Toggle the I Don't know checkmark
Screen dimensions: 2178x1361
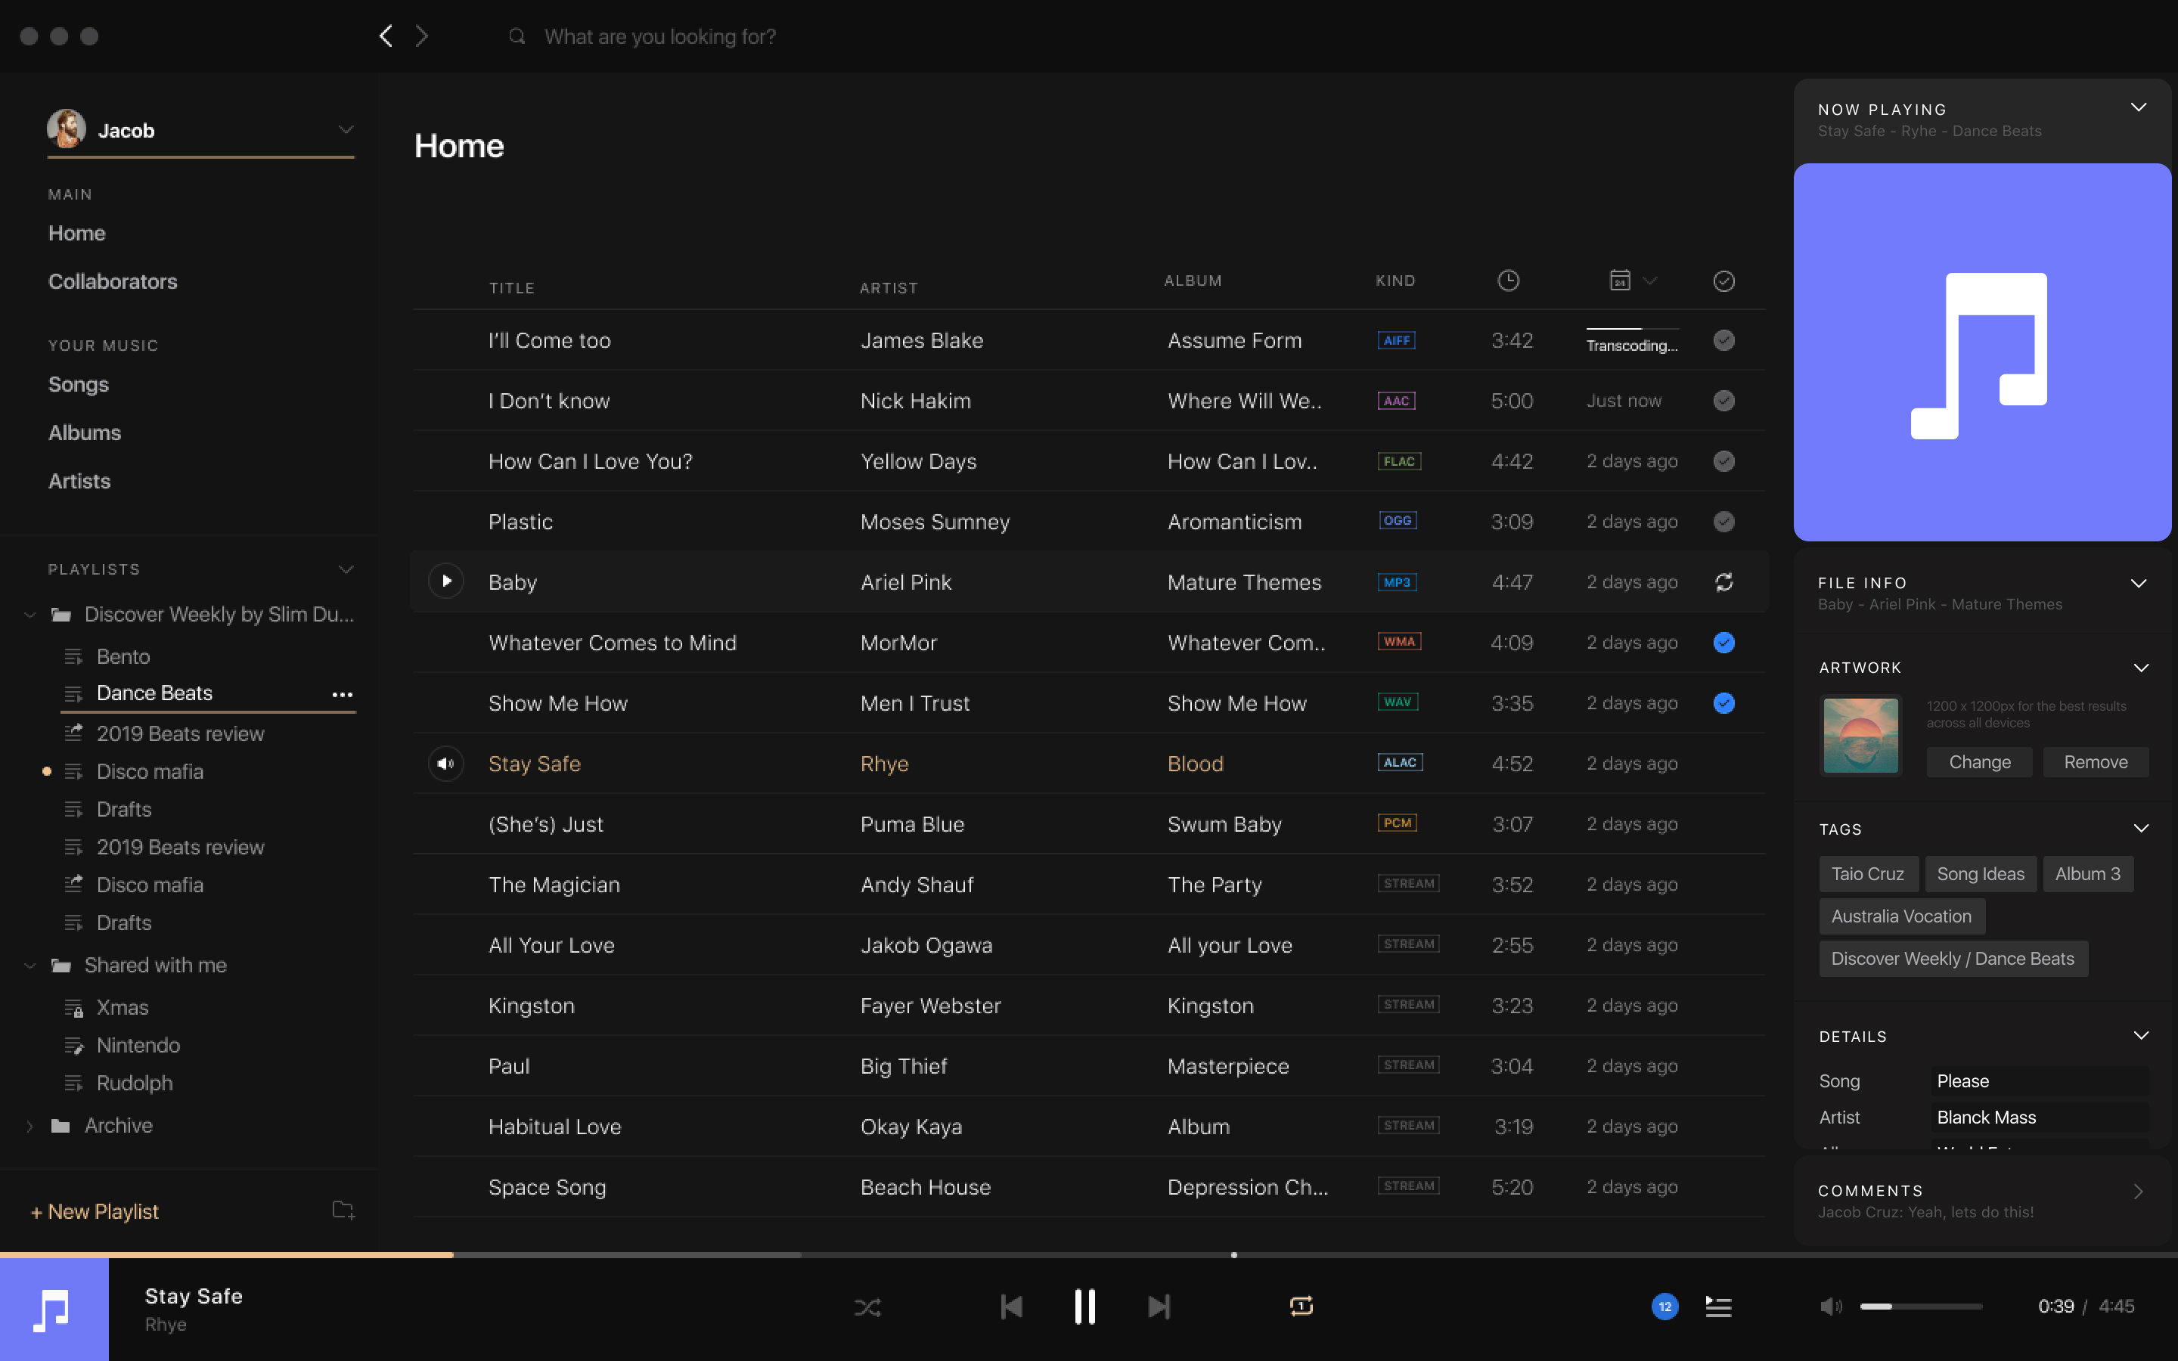tap(1723, 401)
